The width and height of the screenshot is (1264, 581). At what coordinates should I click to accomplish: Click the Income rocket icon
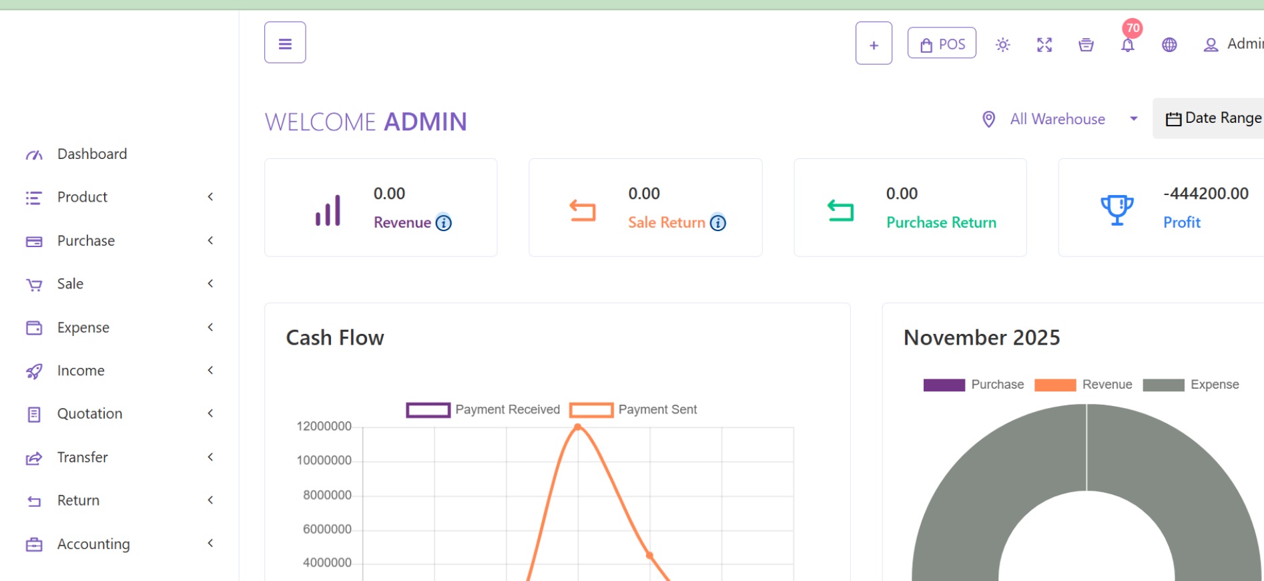coord(34,371)
